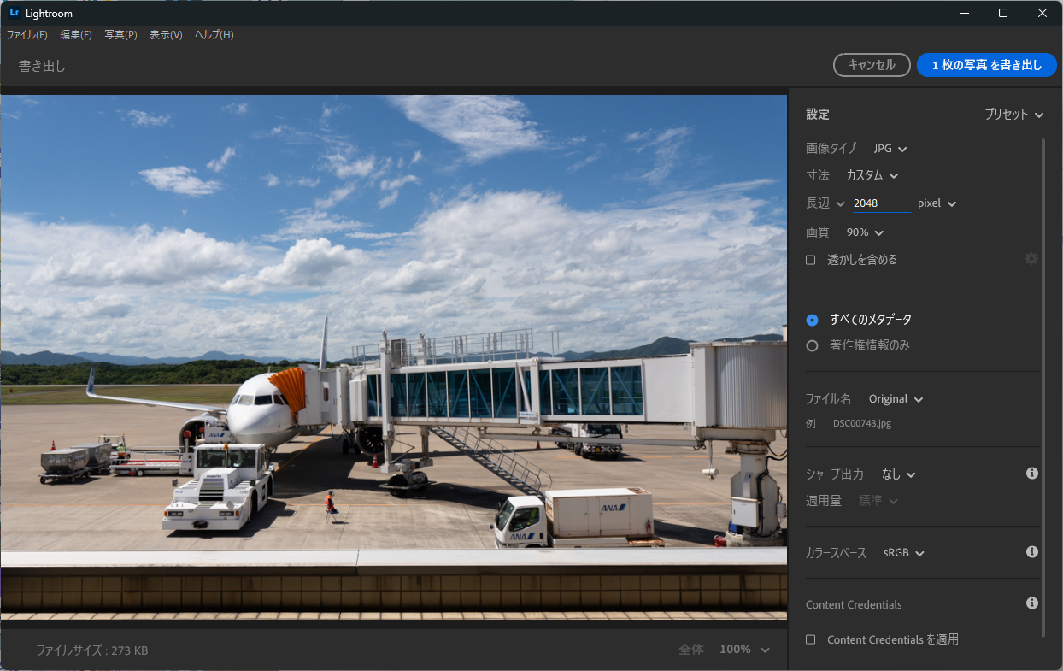The image size is (1063, 671).
Task: Open the sRGB color space dropdown
Action: pyautogui.click(x=904, y=553)
